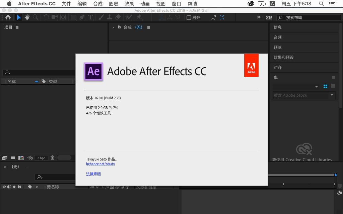
Task: Open macOS Spotlight search icon
Action: coord(321,4)
